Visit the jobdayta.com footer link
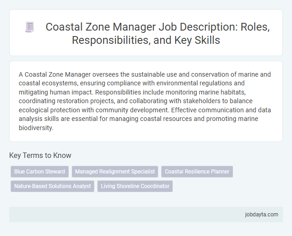Viewport: 292px width, 236px height. point(261,215)
